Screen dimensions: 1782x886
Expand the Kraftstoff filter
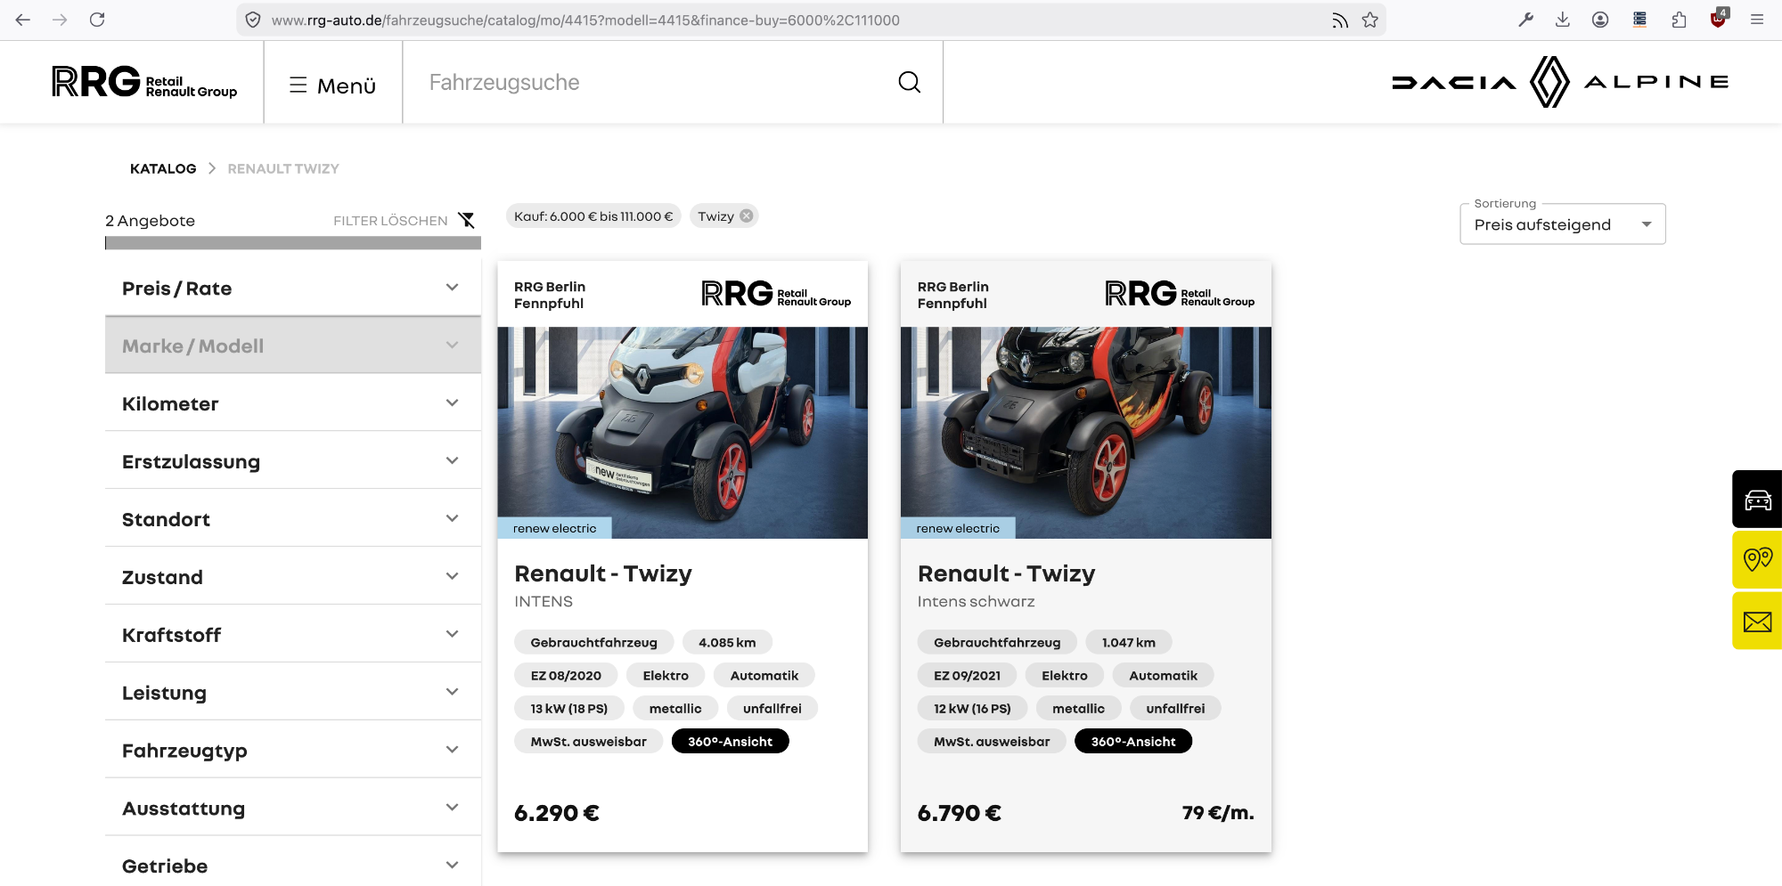(293, 635)
